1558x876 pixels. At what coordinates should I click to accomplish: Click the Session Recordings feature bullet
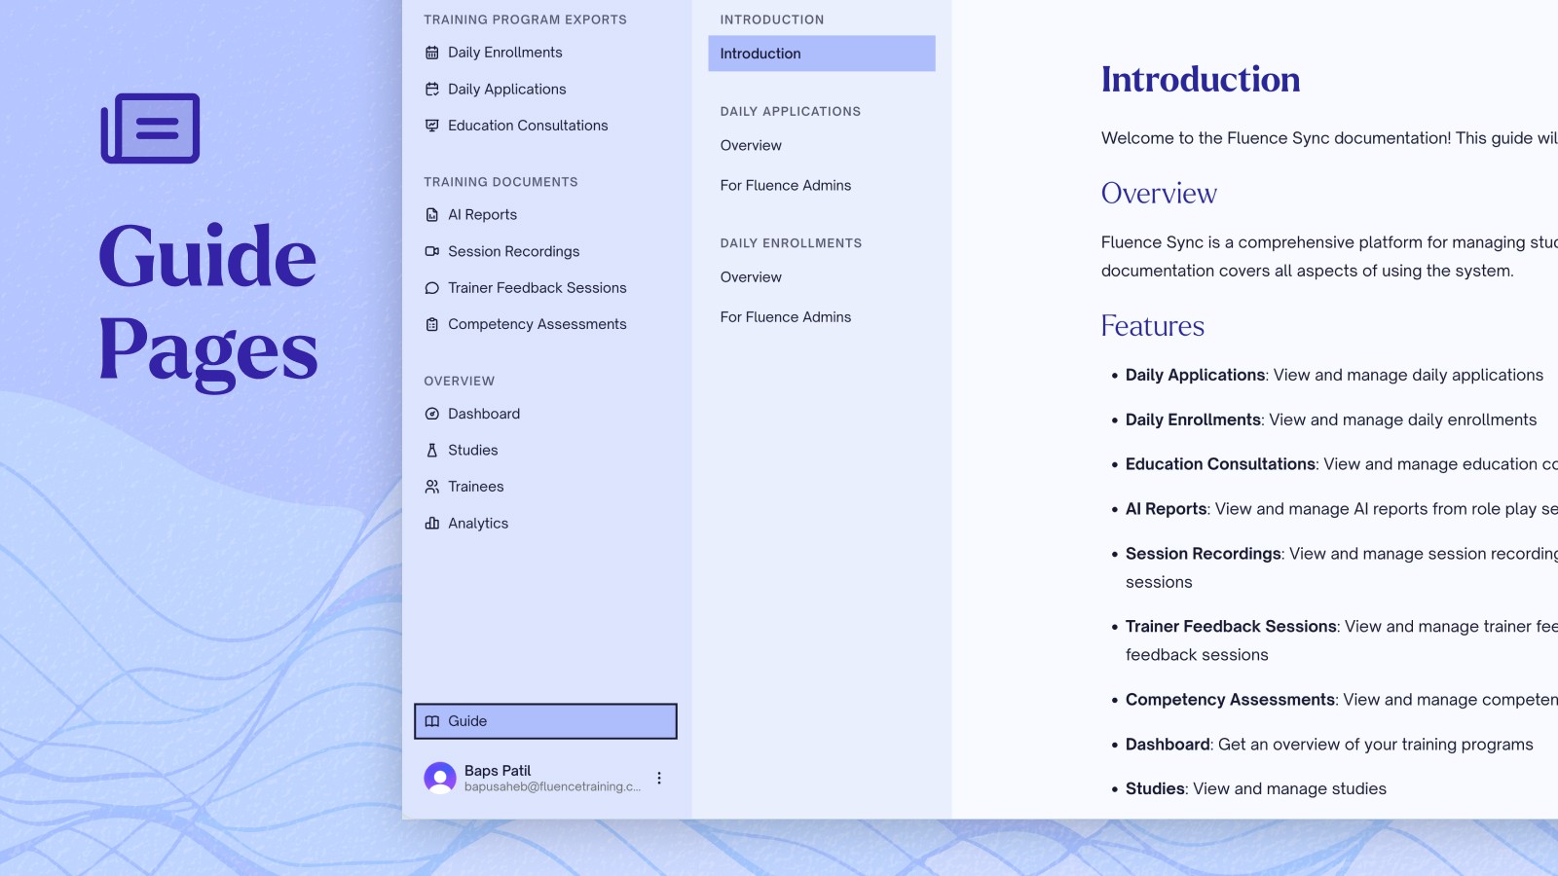point(1342,567)
